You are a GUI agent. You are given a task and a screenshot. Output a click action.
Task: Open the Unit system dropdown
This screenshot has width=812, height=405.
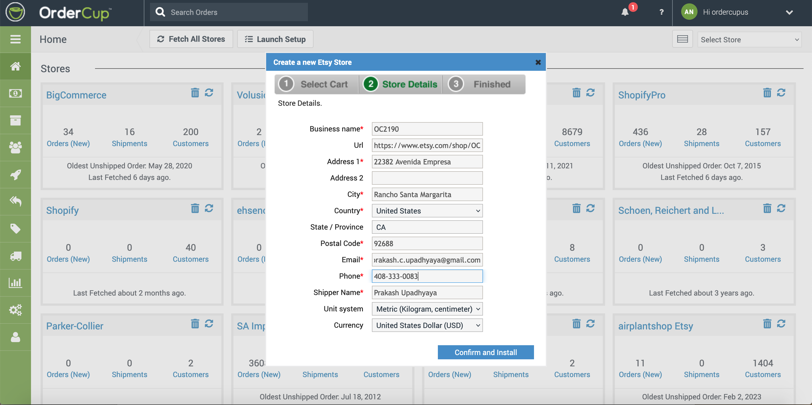point(427,309)
